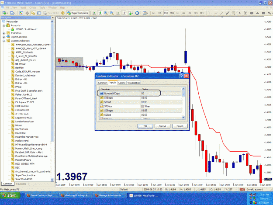Switch timeframe to M30
Screen dimensions: 273x205
(172, 13)
